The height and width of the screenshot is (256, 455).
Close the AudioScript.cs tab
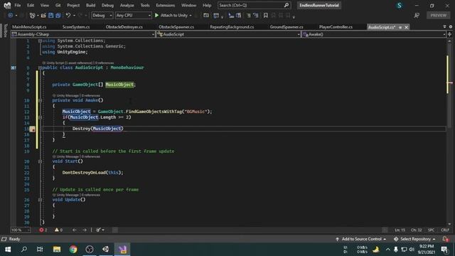click(x=406, y=27)
